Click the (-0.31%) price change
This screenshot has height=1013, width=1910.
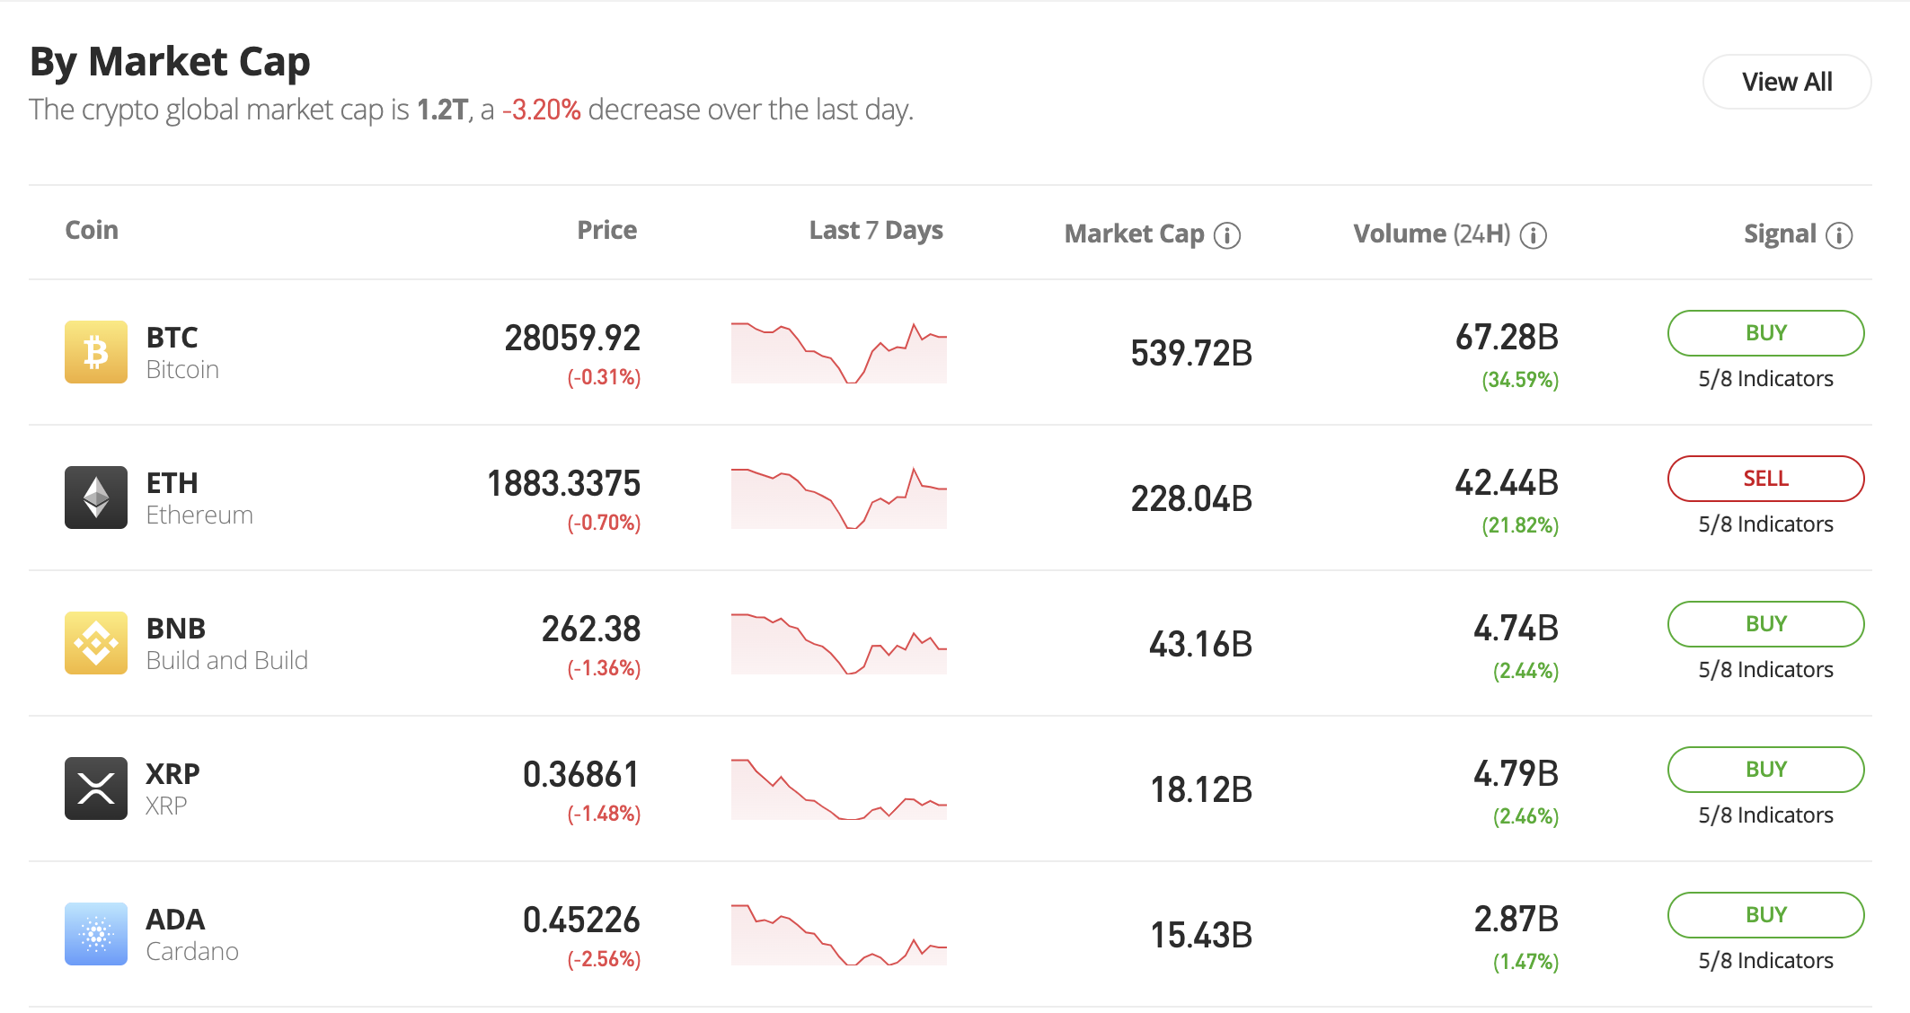point(604,378)
